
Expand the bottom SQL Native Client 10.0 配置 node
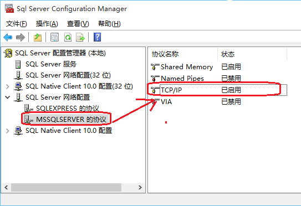point(8,131)
